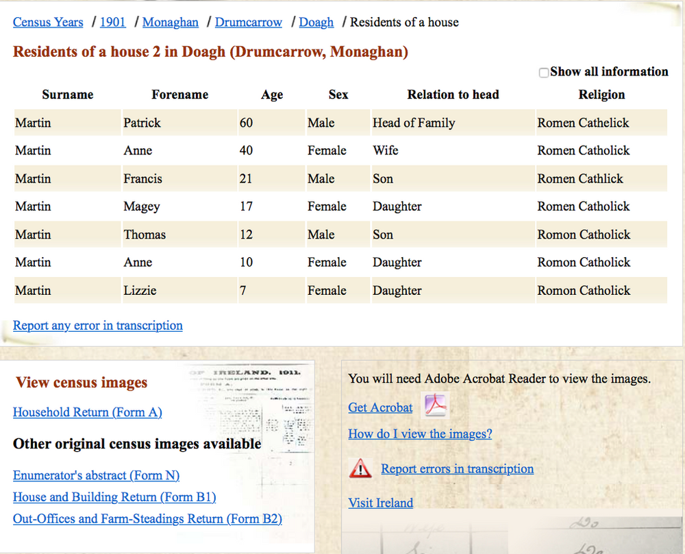
Task: Select Doagh in the breadcrumb trail
Action: click(316, 22)
